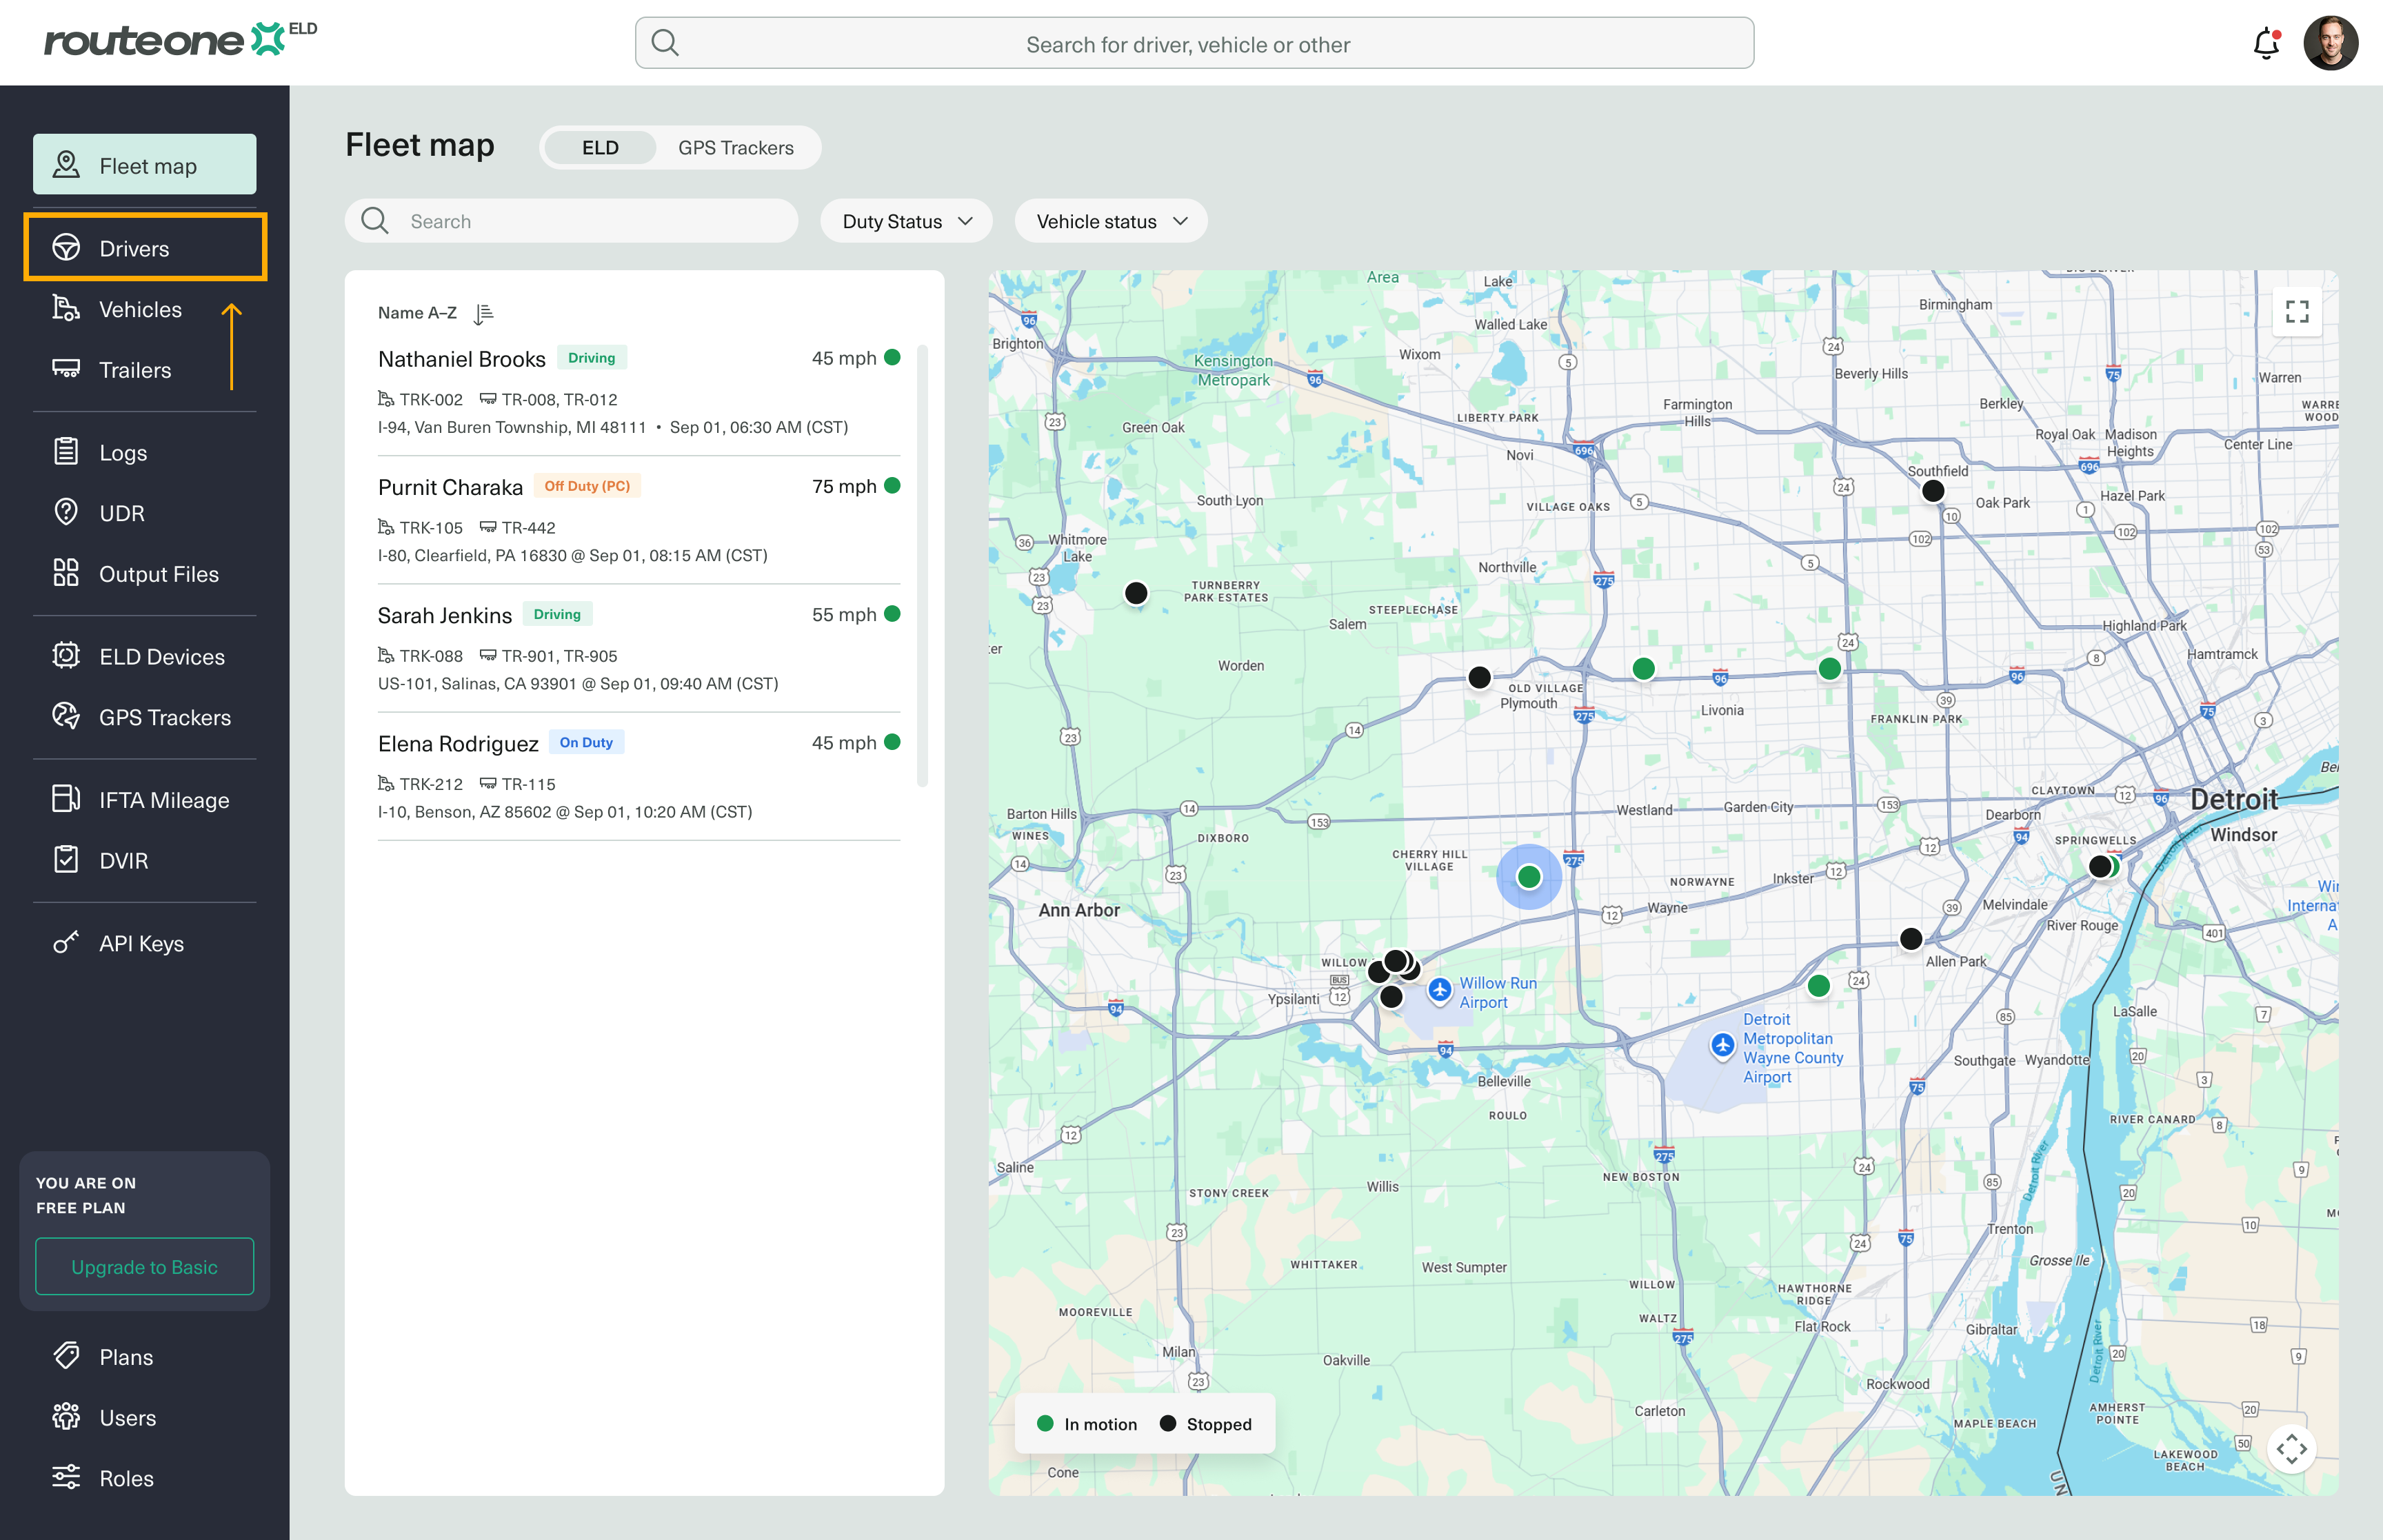
Task: Open the notifications bell
Action: point(2266,44)
